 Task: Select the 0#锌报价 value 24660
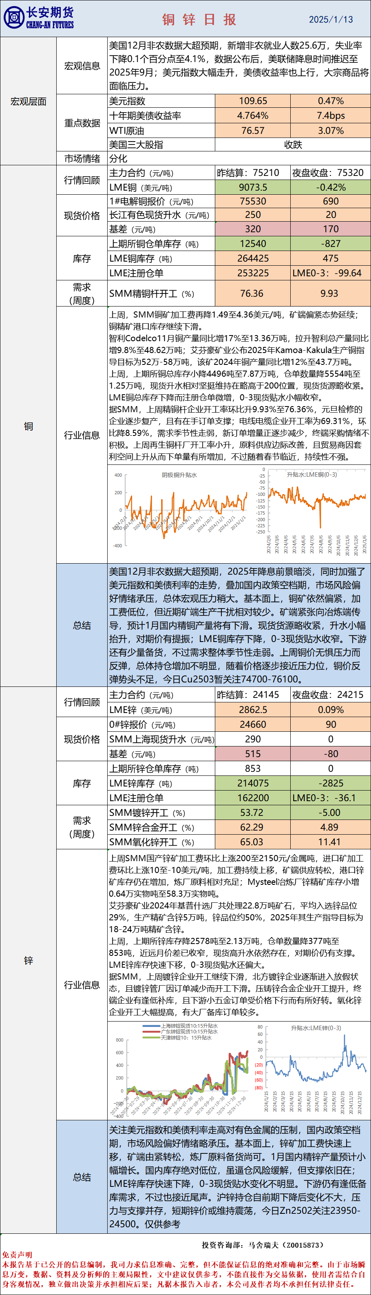(252, 724)
